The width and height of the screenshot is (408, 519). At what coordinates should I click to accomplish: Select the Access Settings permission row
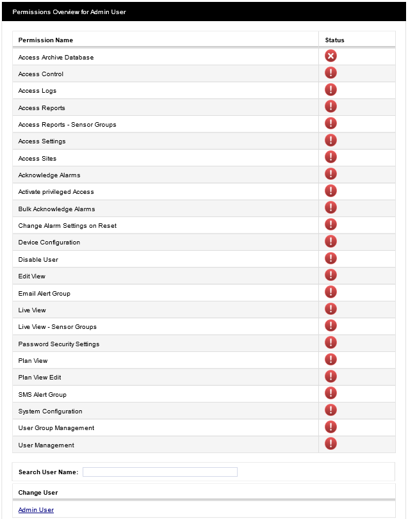coord(42,141)
